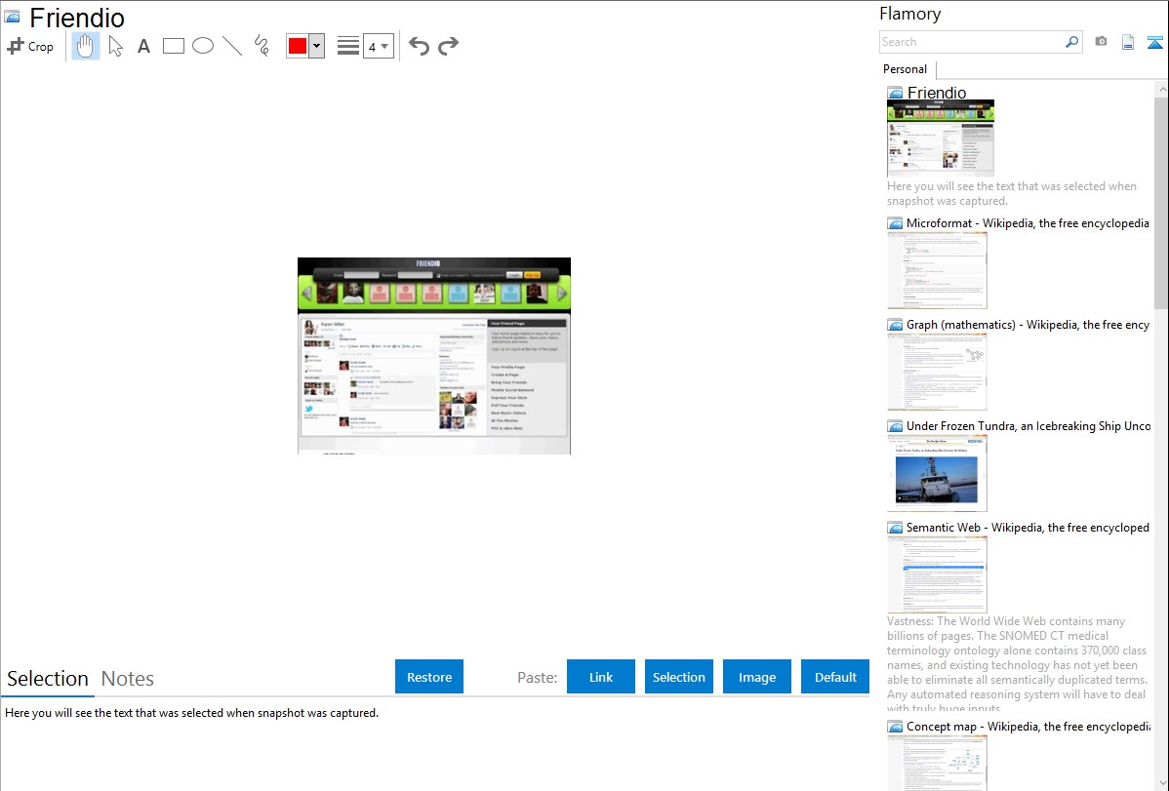Click the selected-text placeholder in Selection pane
This screenshot has height=791, width=1169.
[x=191, y=713]
